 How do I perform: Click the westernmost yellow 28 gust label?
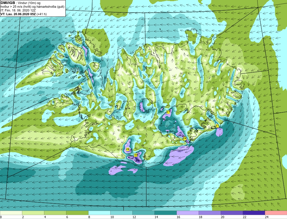[x=128, y=149]
